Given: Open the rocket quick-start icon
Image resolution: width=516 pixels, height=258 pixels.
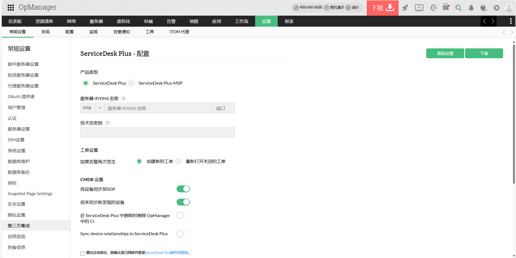Looking at the screenshot, I should click(x=405, y=8).
